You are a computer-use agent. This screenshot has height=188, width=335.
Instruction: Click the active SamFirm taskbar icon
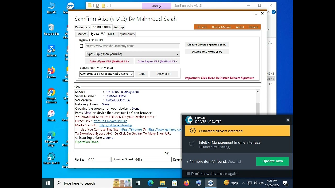click(x=211, y=183)
